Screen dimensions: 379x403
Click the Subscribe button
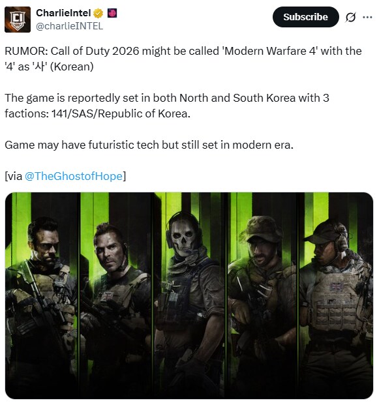(x=305, y=17)
